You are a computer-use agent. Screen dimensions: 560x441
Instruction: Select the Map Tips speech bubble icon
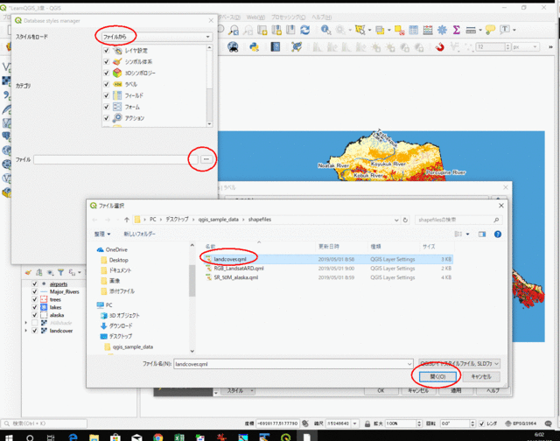coord(490,30)
